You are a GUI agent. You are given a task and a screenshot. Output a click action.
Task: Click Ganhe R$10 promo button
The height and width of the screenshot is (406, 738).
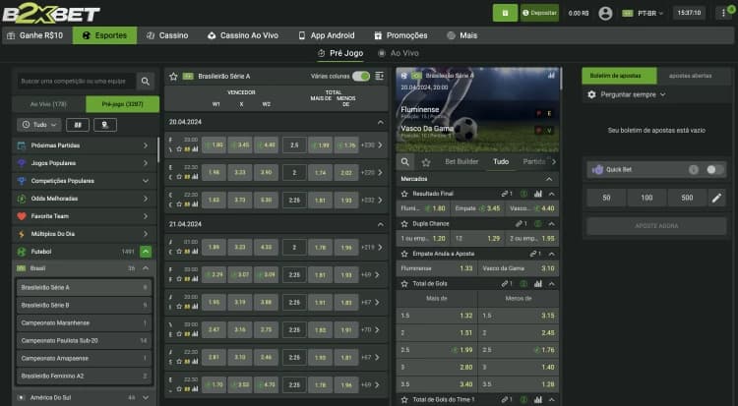(x=35, y=35)
